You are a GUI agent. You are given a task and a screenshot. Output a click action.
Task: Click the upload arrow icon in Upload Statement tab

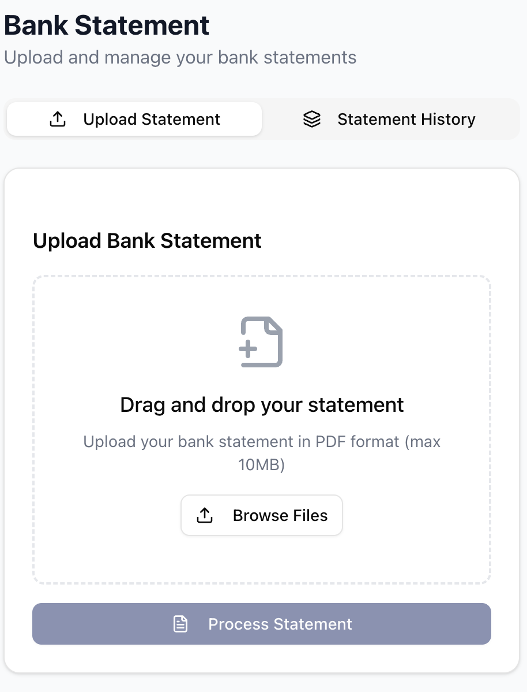58,119
